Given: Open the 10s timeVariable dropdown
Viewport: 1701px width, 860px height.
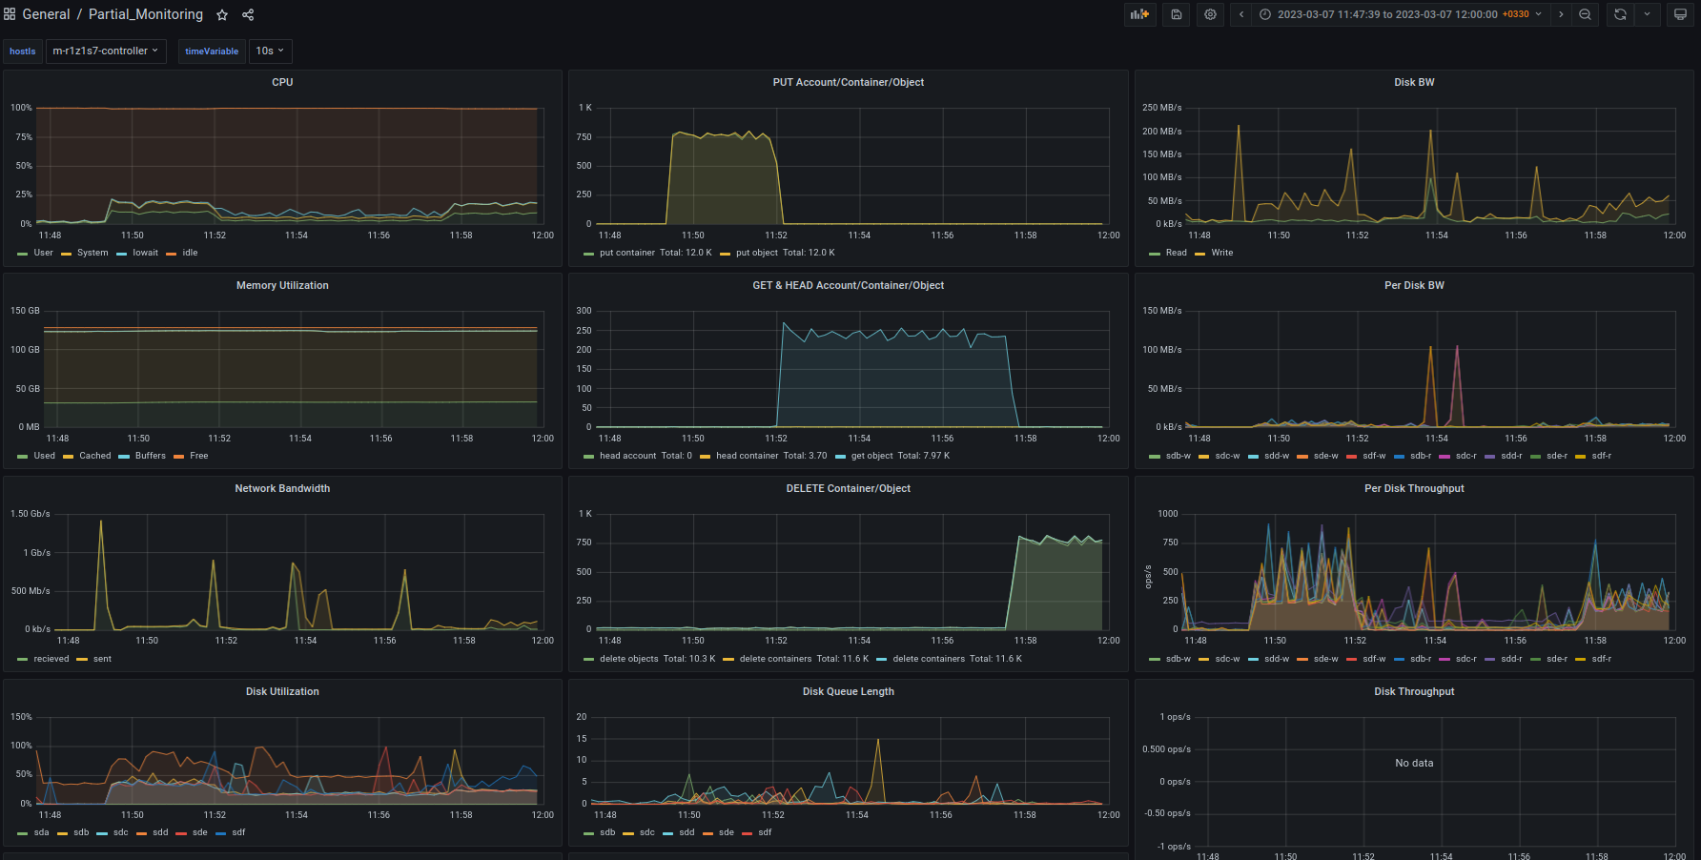Looking at the screenshot, I should coord(270,51).
